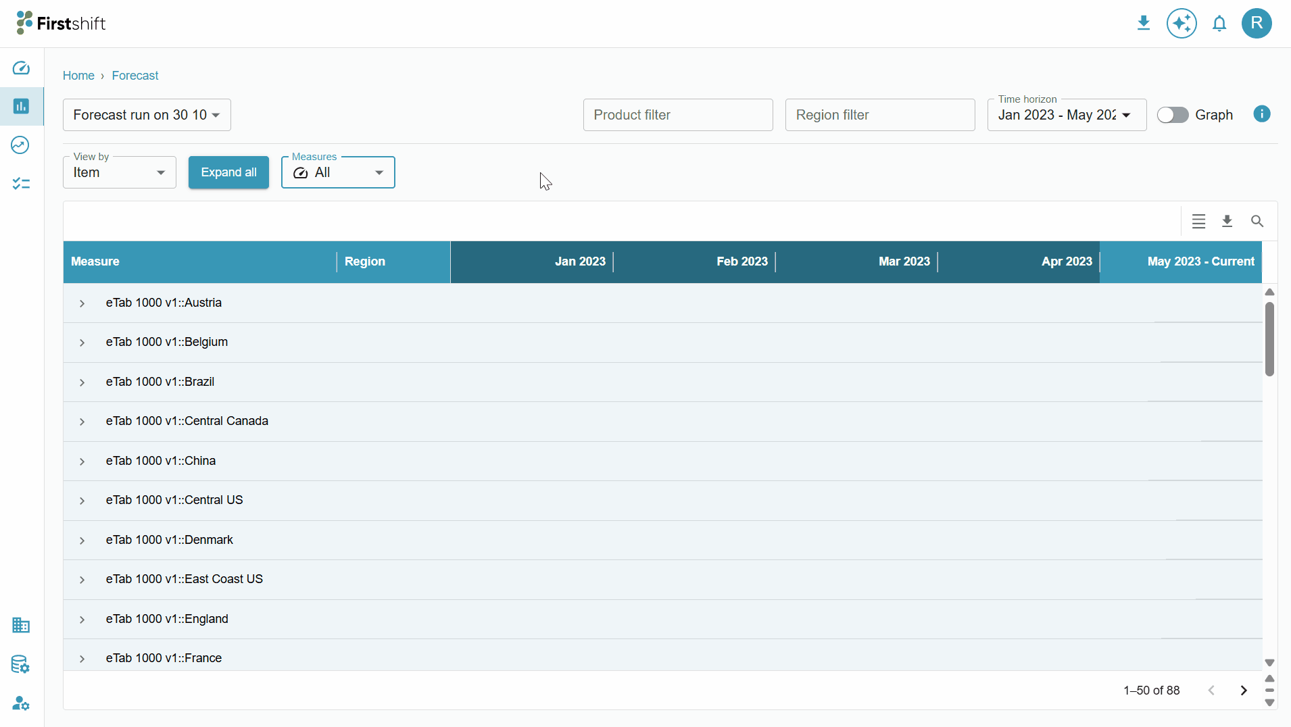The image size is (1291, 727).
Task: Open the Forecast run on 30 10 dropdown
Action: (147, 115)
